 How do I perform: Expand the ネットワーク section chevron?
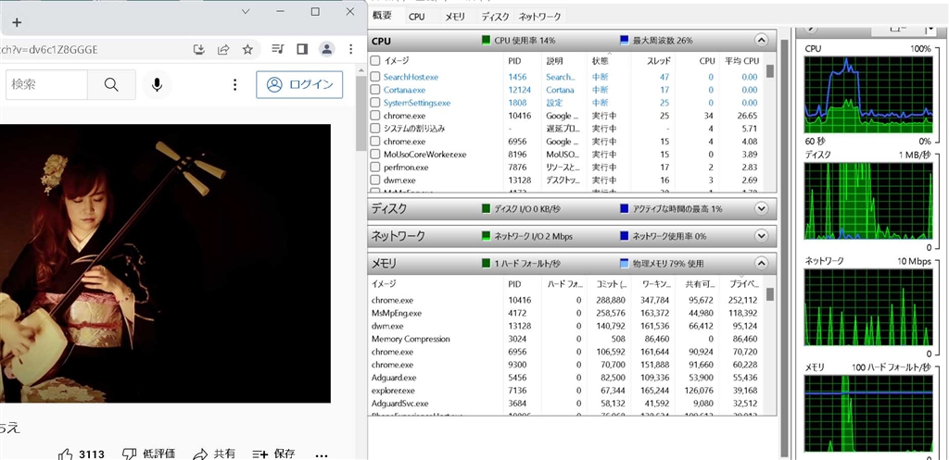tap(762, 236)
